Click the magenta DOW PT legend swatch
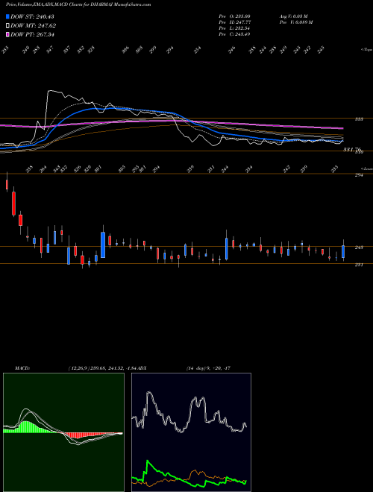Image resolution: width=373 pixels, height=492 pixels. [x=7, y=34]
